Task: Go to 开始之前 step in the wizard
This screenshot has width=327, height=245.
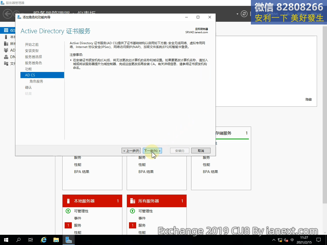Action: (x=32, y=45)
